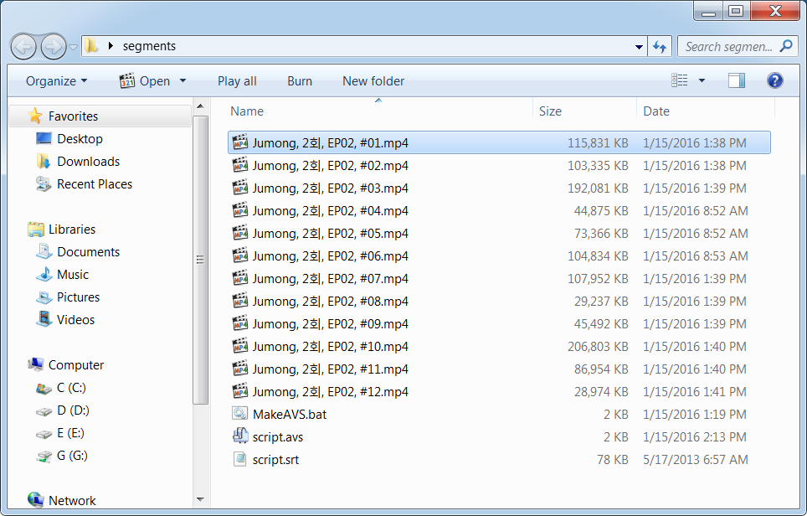Select the #12.mp4 file icon

coord(240,391)
